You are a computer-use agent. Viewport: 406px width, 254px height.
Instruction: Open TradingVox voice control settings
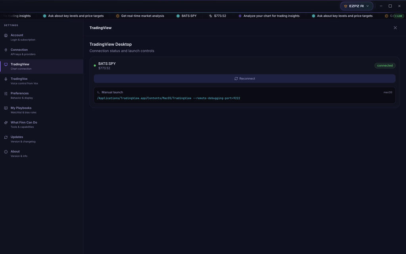click(41, 81)
